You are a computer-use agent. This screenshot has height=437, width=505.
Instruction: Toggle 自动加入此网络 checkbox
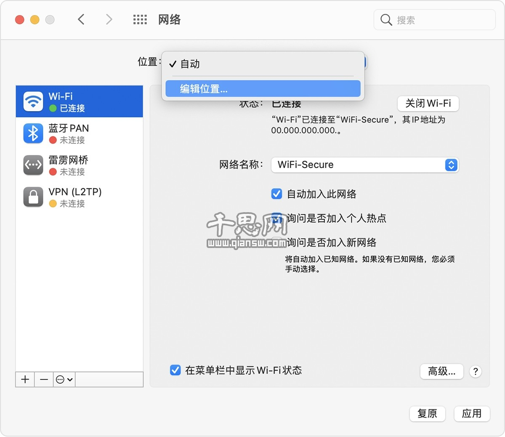pos(276,194)
